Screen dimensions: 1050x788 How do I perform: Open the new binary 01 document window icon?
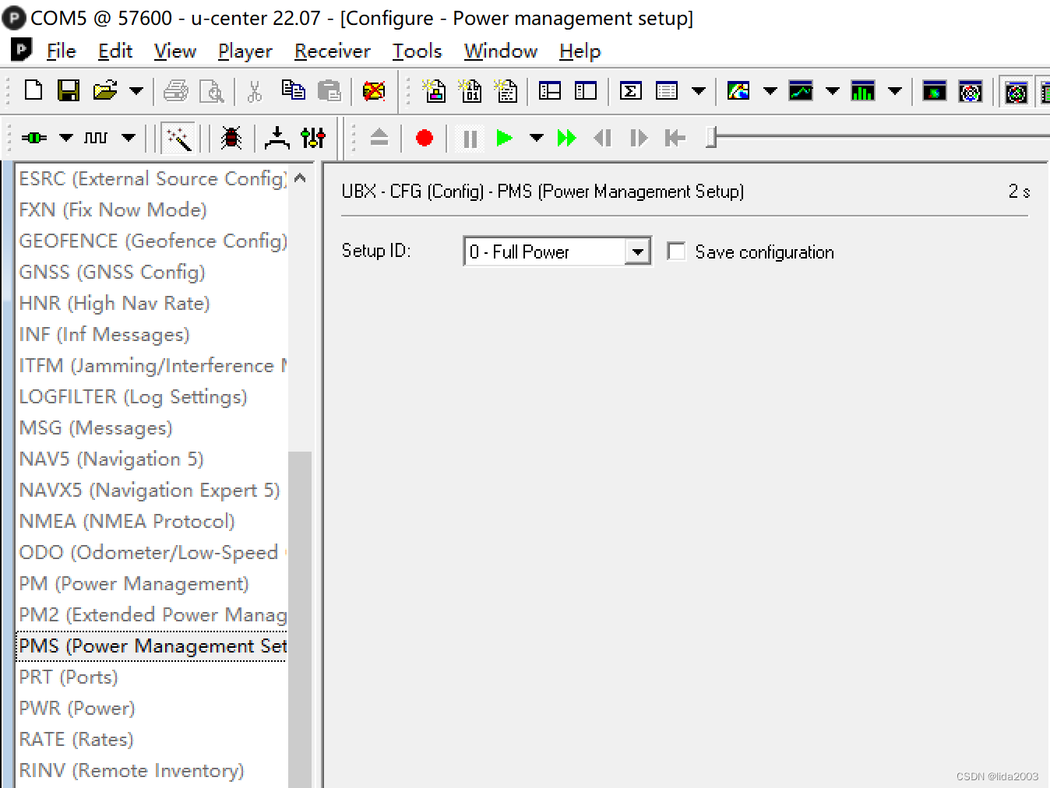(470, 91)
